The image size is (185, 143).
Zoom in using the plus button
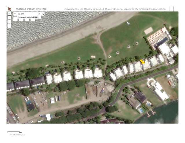tap(9, 14)
